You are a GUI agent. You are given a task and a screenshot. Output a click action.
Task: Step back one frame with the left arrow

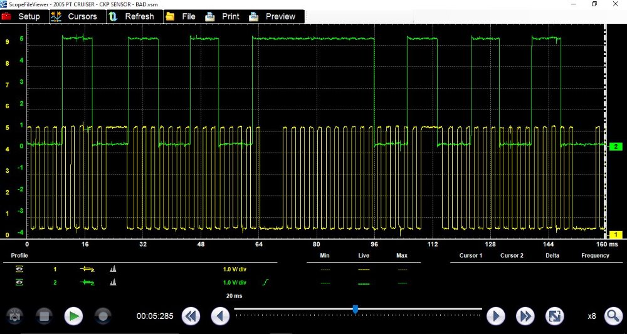coord(220,316)
